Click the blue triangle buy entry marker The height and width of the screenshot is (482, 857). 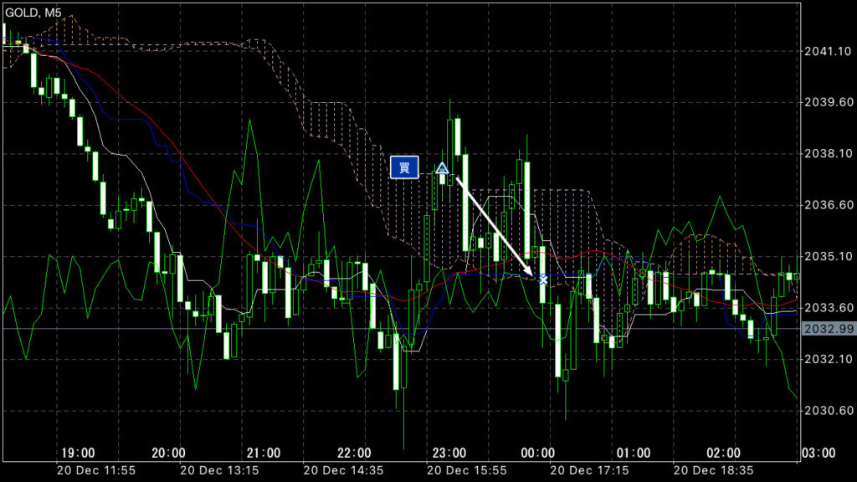pos(442,168)
